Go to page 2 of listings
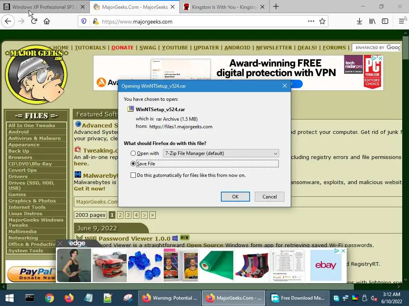The height and width of the screenshot is (306, 409). [x=120, y=215]
